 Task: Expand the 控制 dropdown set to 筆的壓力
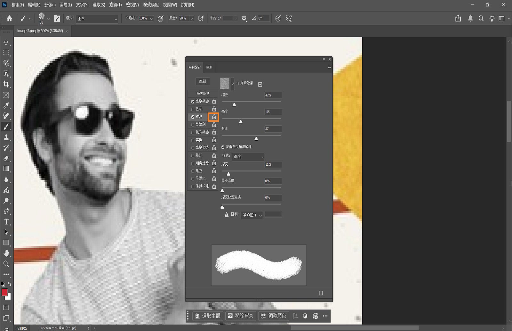(252, 215)
